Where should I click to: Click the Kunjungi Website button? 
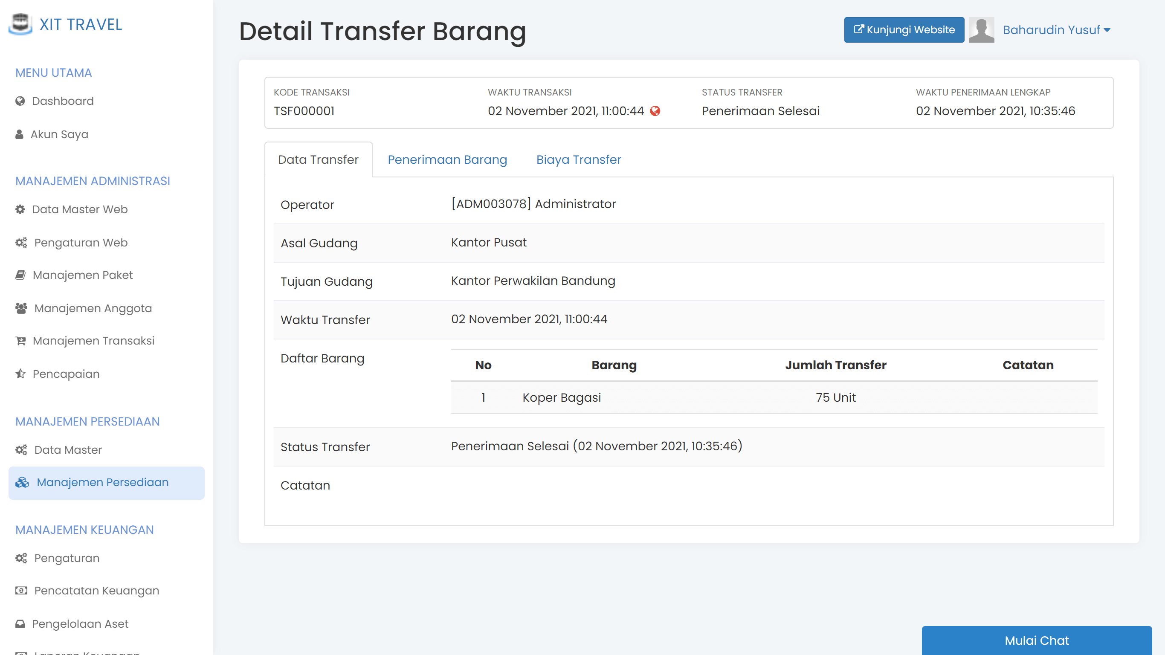(904, 29)
